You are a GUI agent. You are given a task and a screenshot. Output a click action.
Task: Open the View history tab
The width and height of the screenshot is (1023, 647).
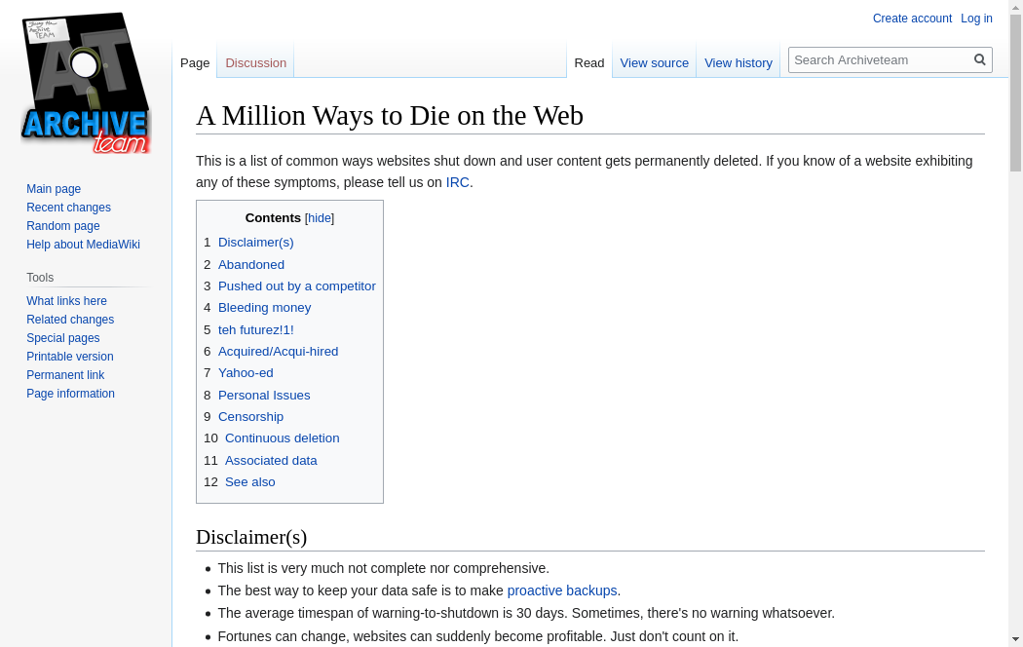click(x=738, y=62)
